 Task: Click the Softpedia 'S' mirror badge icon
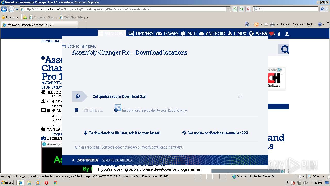[78, 96]
